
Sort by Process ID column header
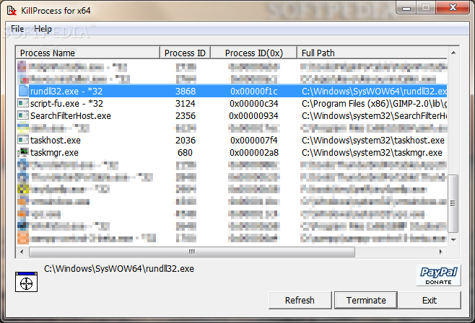pyautogui.click(x=185, y=53)
